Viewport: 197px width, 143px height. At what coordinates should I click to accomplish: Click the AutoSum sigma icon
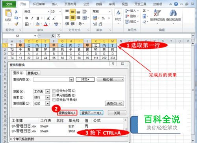(x=144, y=11)
